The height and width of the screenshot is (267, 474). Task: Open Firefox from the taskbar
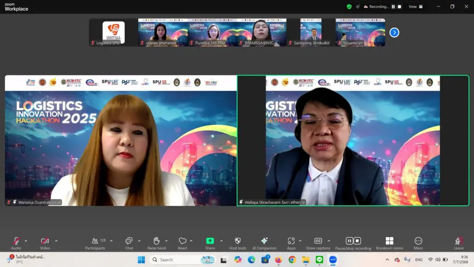278,260
